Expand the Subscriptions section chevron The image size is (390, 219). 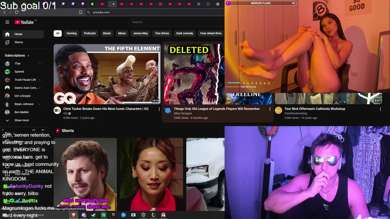pyautogui.click(x=28, y=55)
